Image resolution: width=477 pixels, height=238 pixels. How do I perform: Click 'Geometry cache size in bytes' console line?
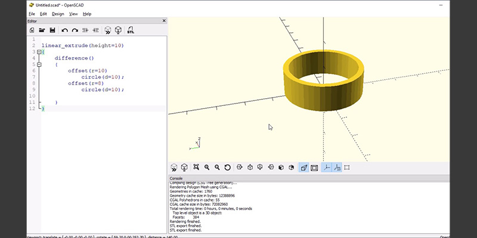(x=202, y=196)
